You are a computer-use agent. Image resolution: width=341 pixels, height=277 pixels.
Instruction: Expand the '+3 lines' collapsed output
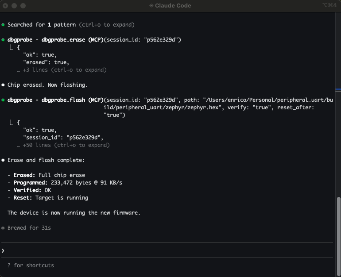click(62, 70)
